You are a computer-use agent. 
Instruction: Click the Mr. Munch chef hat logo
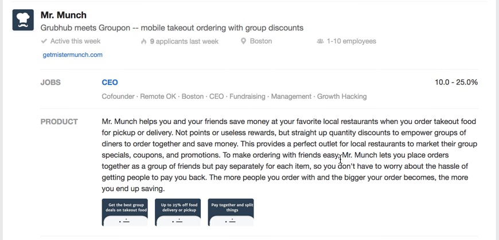point(23,20)
